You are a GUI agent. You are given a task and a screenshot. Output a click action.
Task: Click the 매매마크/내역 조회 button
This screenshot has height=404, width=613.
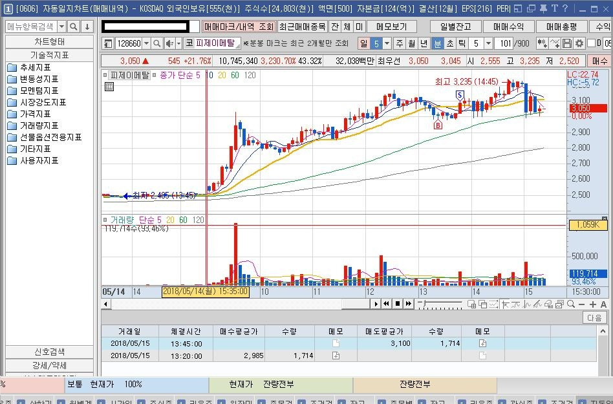click(239, 27)
